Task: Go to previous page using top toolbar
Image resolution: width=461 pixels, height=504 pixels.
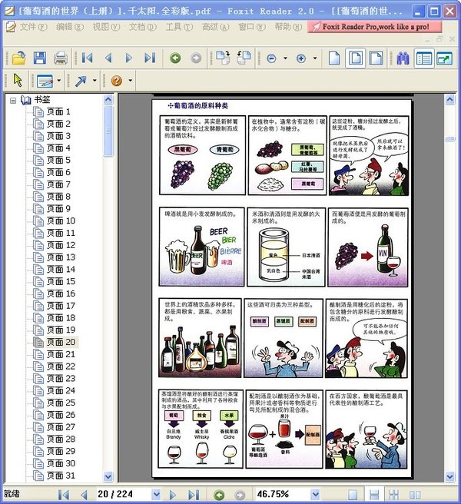Action: tap(108, 58)
